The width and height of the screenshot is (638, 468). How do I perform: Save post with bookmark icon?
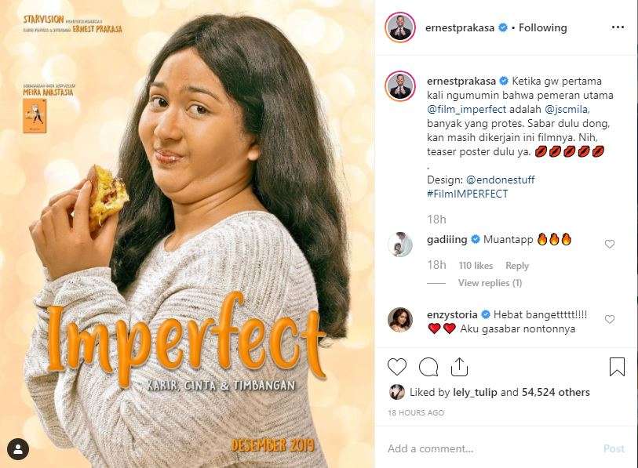coord(617,367)
